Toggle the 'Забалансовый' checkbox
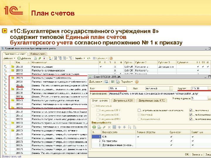The width and height of the screenshot is (211, 158). click(93, 106)
